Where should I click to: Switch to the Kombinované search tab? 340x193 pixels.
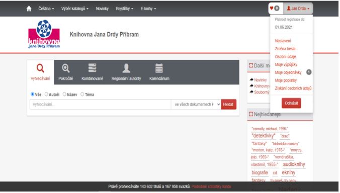pos(92,72)
